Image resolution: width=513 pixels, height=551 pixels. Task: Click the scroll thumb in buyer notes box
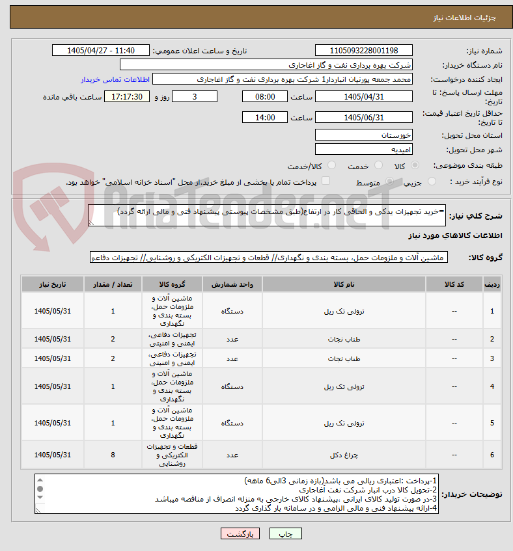click(40, 489)
